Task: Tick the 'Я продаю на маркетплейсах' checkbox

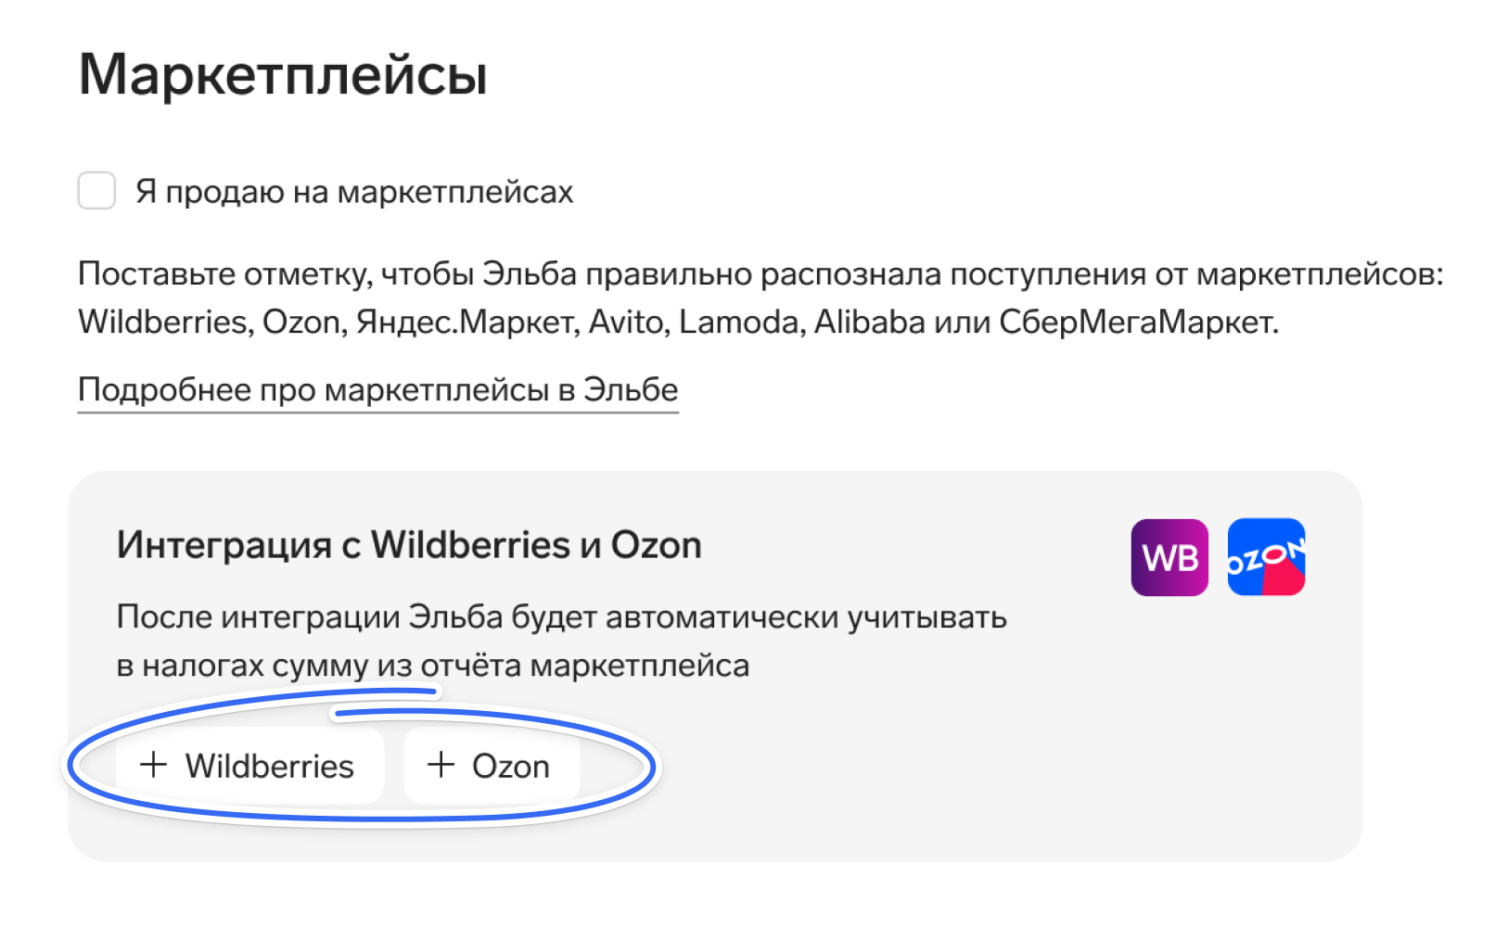Action: (96, 190)
